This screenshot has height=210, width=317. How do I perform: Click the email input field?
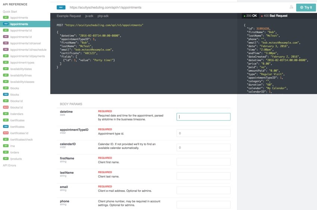click(203, 190)
